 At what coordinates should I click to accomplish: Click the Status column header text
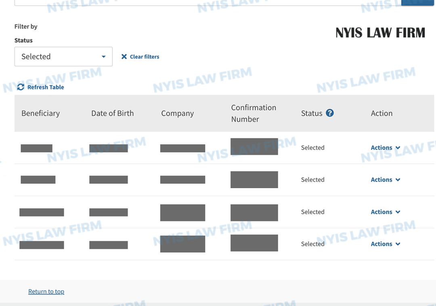pyautogui.click(x=312, y=113)
